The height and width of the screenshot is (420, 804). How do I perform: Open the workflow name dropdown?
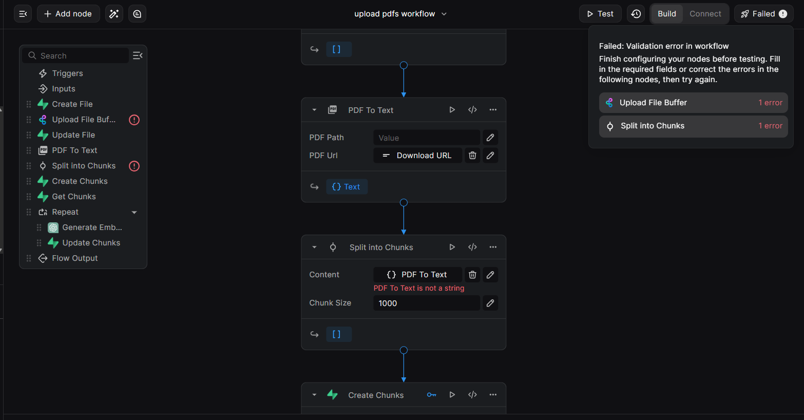[444, 14]
